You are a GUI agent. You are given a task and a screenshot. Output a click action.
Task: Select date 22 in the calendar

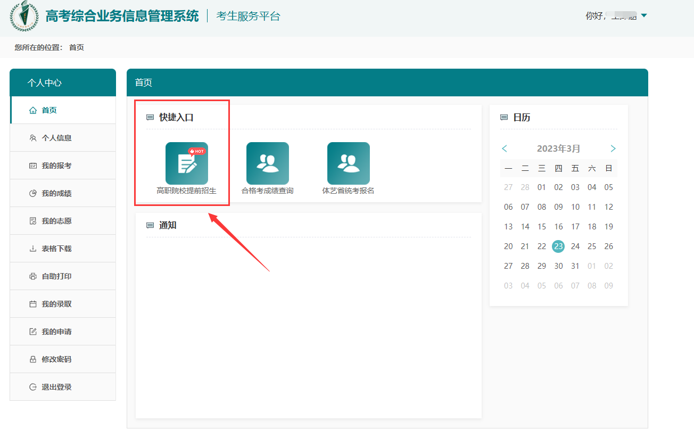(542, 246)
